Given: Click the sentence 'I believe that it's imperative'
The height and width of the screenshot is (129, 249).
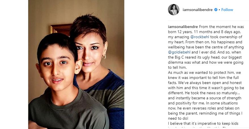Looking at the screenshot, I should 203,123.
